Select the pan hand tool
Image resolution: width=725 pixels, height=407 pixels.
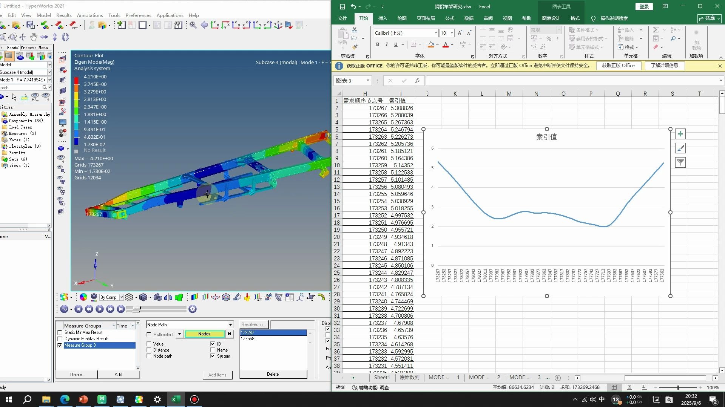[x=34, y=37]
